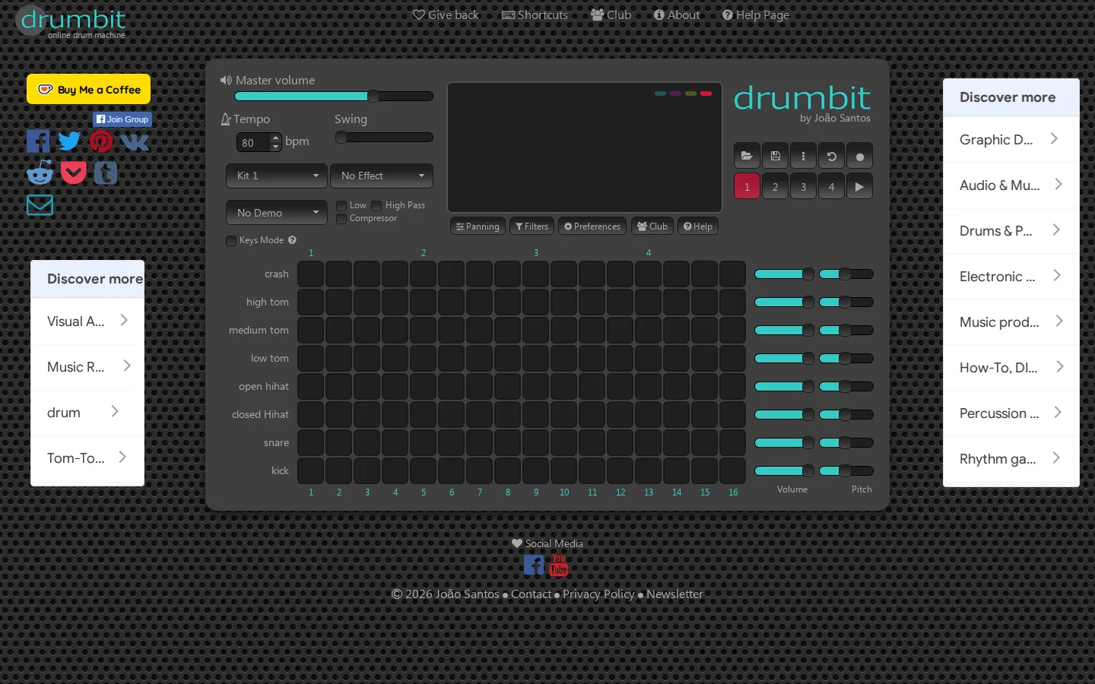
Task: Open the Privacy Policy footer link
Action: 598,594
